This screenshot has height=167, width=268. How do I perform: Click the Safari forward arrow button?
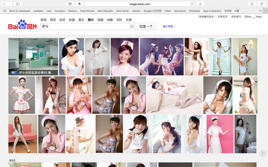(9, 4)
